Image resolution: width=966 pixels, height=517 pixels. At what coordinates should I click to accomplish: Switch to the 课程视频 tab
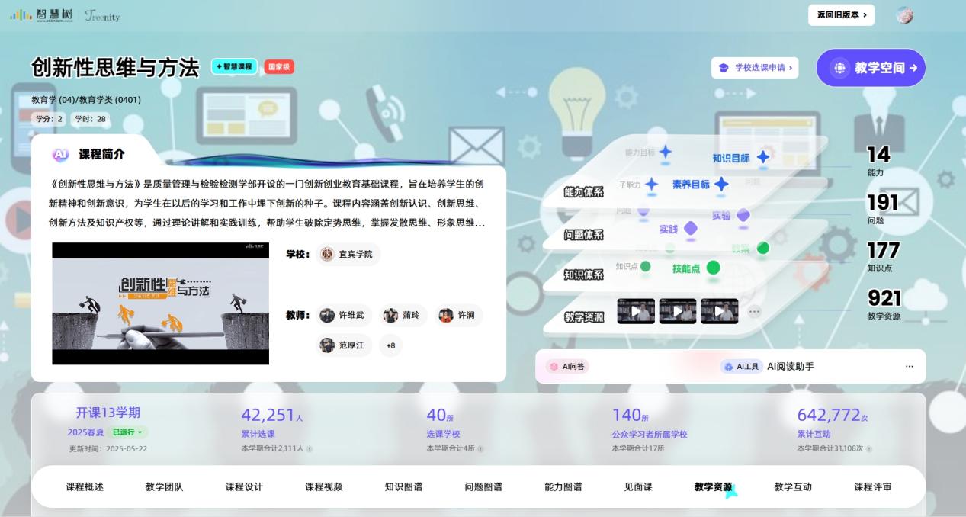pos(324,487)
